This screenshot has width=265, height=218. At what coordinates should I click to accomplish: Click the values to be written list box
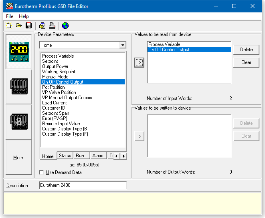(189, 136)
